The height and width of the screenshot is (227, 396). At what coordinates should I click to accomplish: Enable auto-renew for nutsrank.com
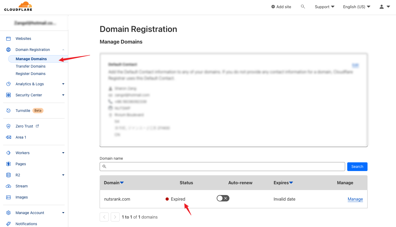pyautogui.click(x=223, y=198)
